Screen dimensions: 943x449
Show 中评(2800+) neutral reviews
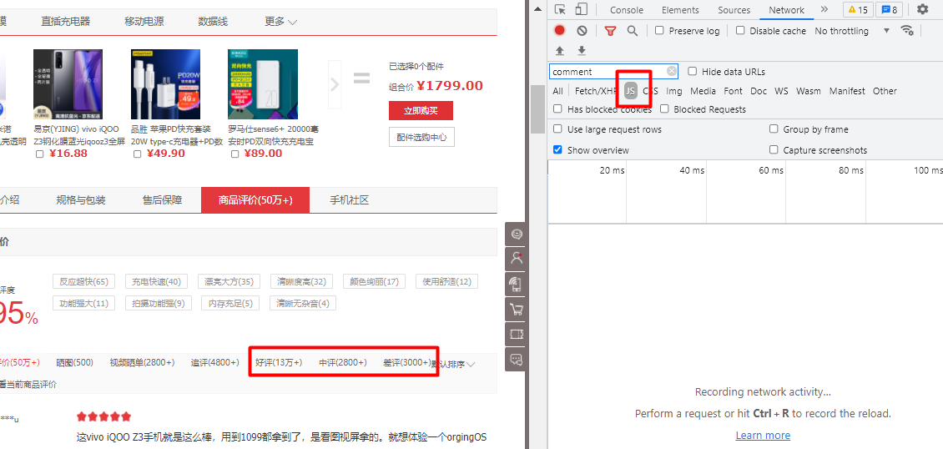(342, 362)
